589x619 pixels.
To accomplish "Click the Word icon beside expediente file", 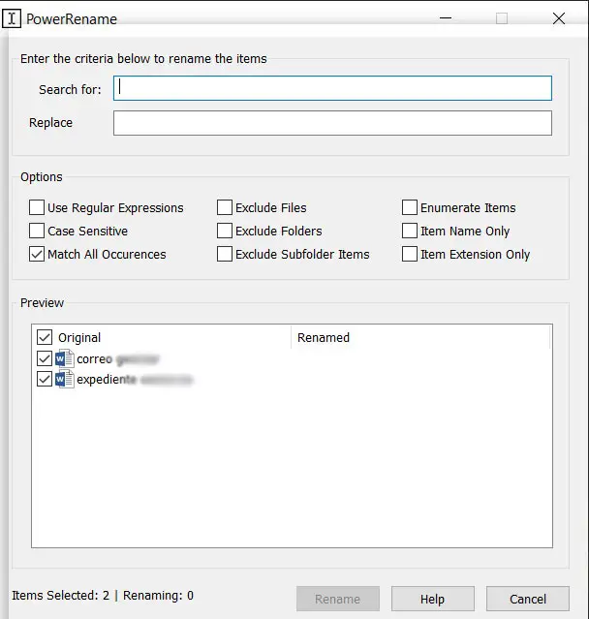I will click(65, 380).
